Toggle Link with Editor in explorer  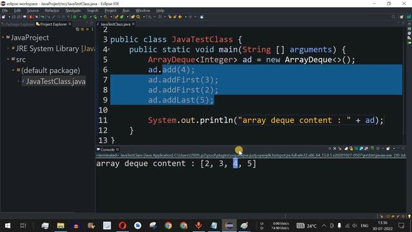click(82, 29)
